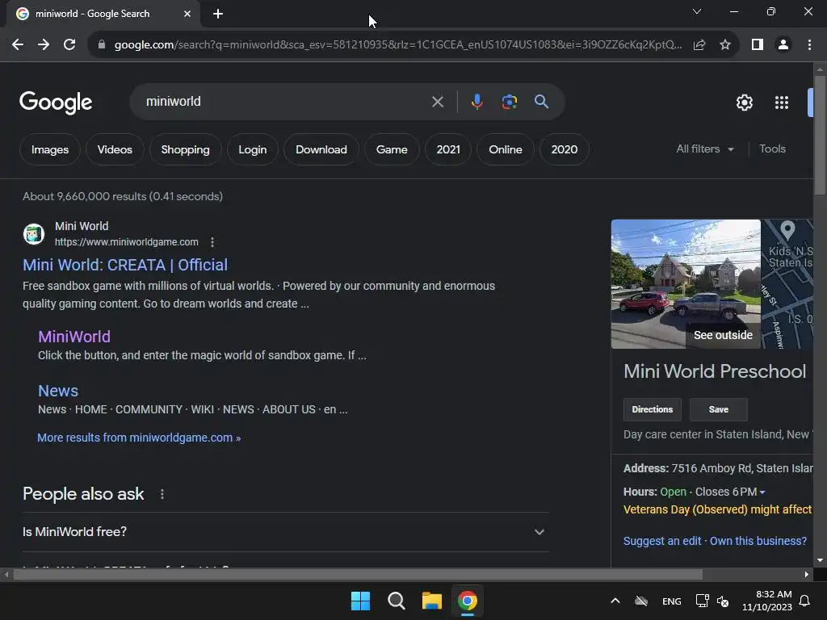Open Windows Start menu

[x=360, y=601]
